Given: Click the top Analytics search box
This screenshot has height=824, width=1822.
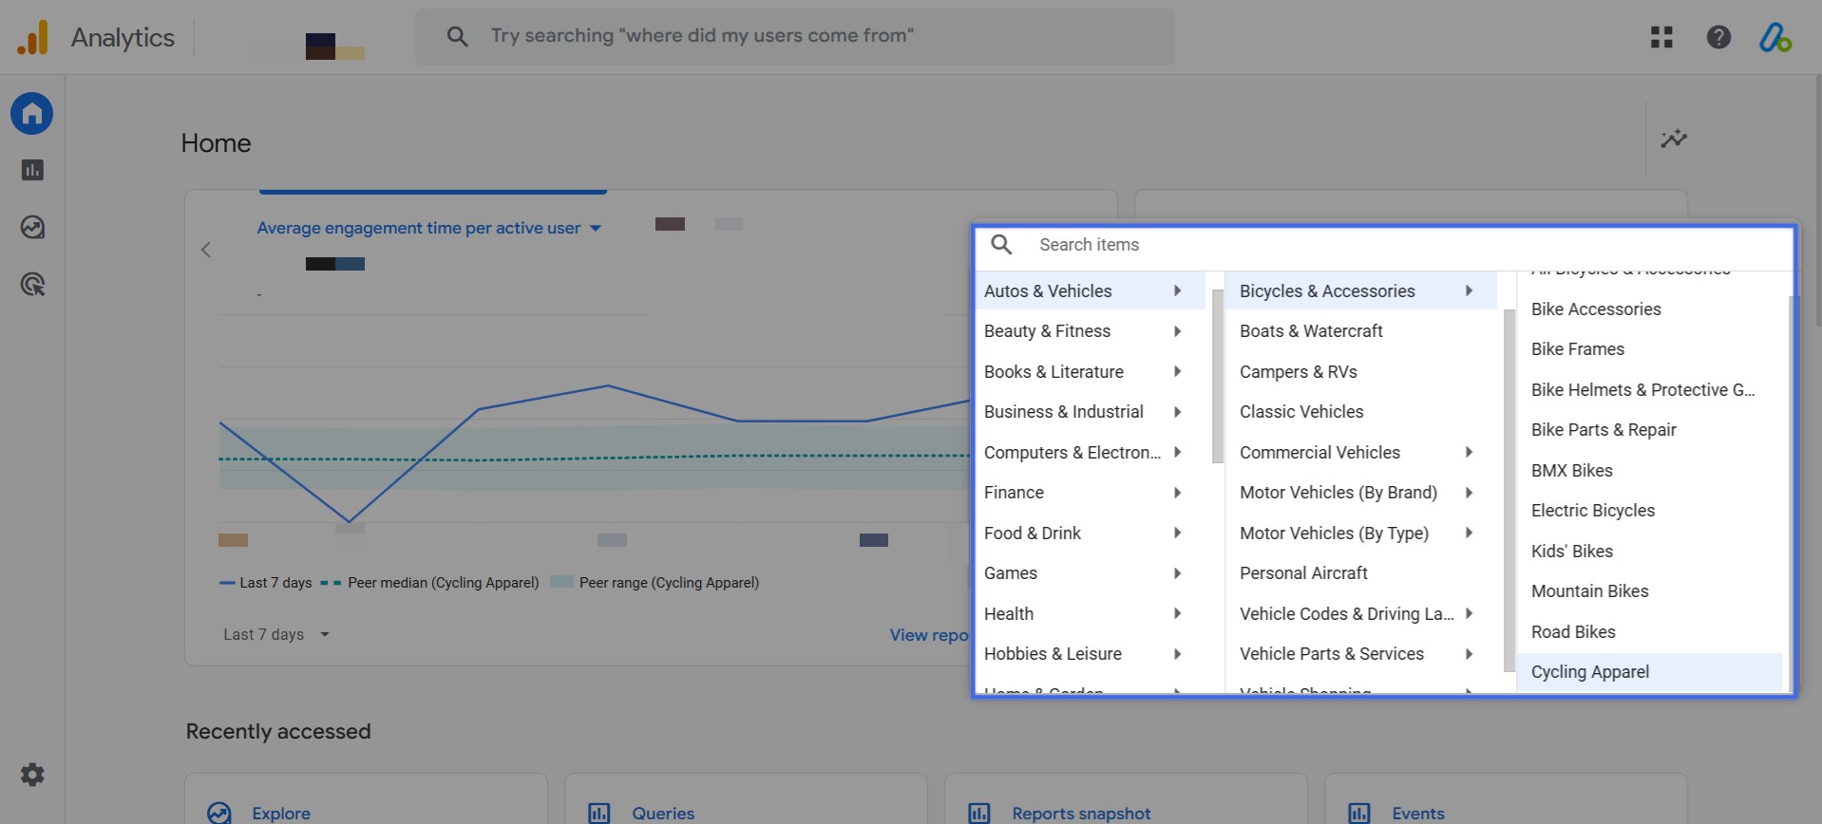Looking at the screenshot, I should pyautogui.click(x=795, y=37).
